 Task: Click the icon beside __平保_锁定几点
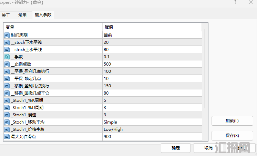pos(7,78)
